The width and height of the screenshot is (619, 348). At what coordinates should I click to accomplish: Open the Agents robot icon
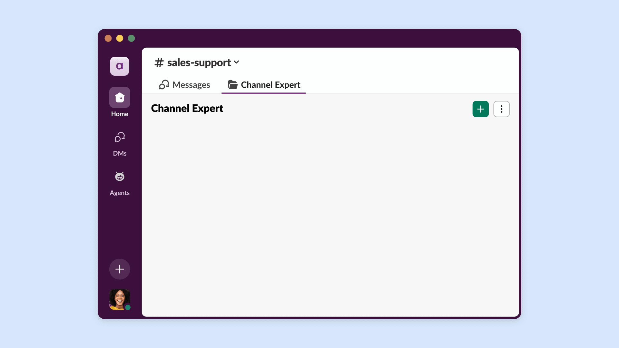[x=120, y=176]
